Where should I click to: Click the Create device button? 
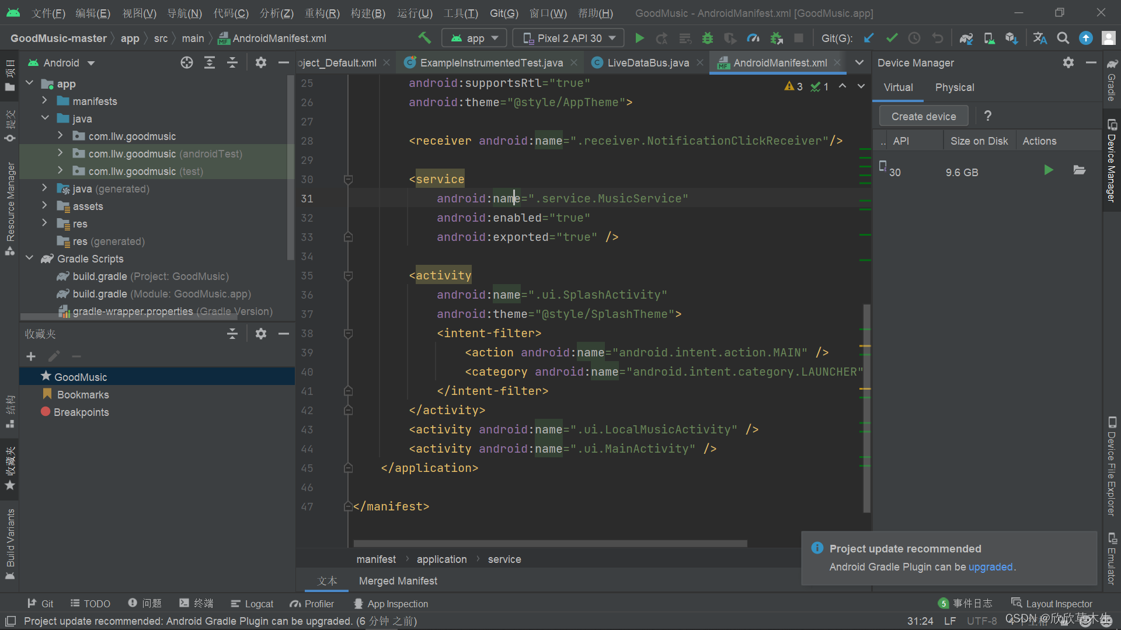click(923, 116)
